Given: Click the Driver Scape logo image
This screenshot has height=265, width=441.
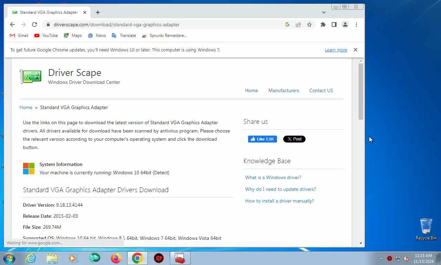Looking at the screenshot, I should click(x=30, y=77).
